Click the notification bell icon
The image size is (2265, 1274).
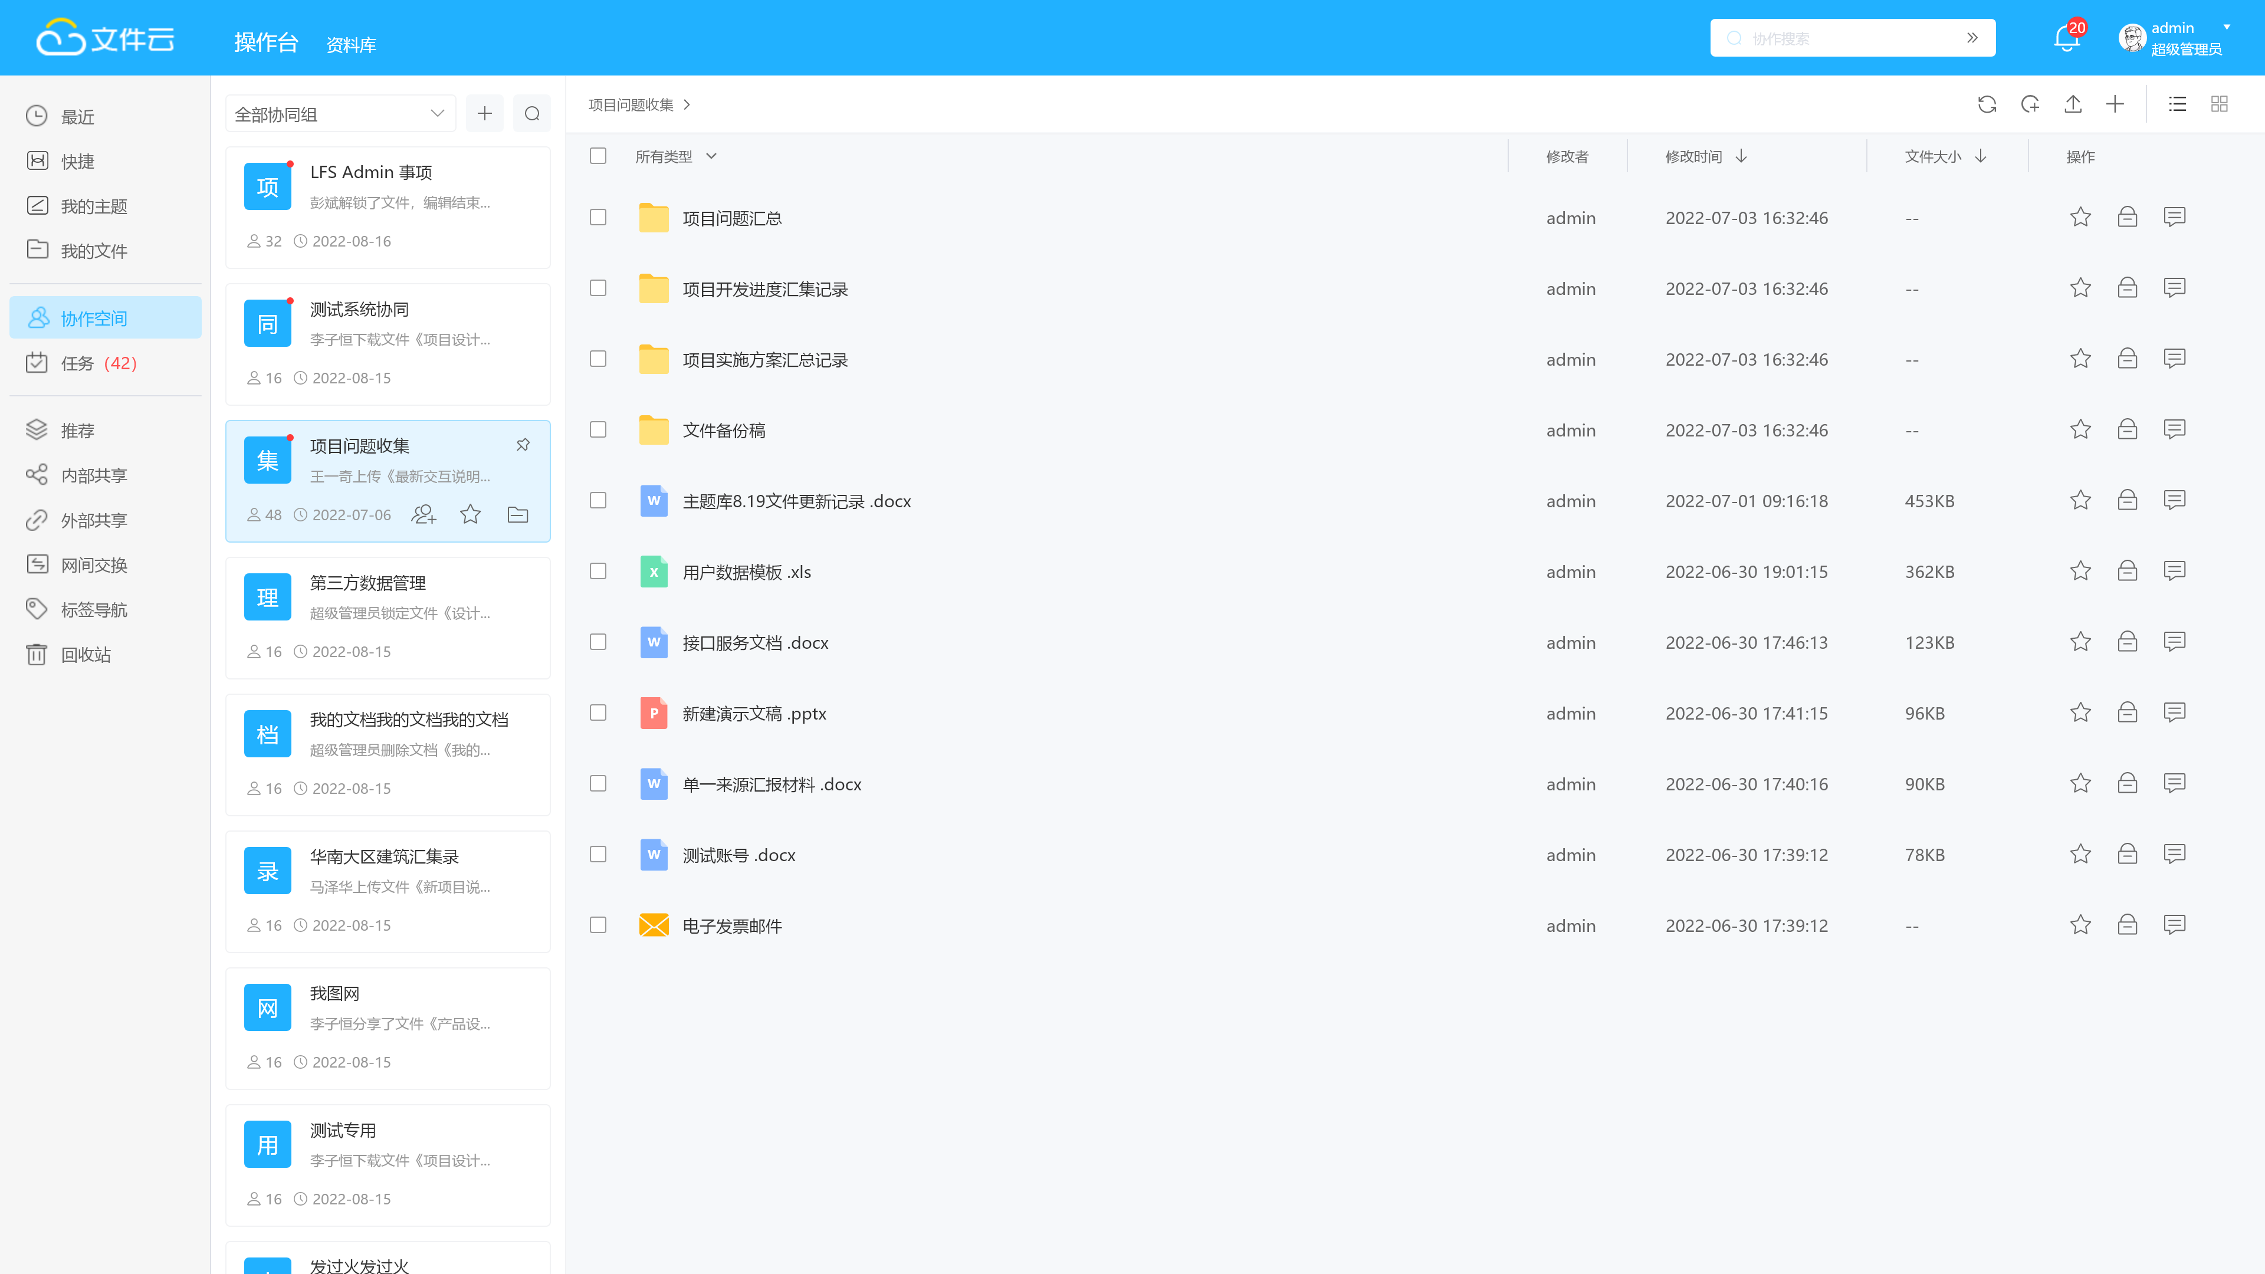point(2066,39)
